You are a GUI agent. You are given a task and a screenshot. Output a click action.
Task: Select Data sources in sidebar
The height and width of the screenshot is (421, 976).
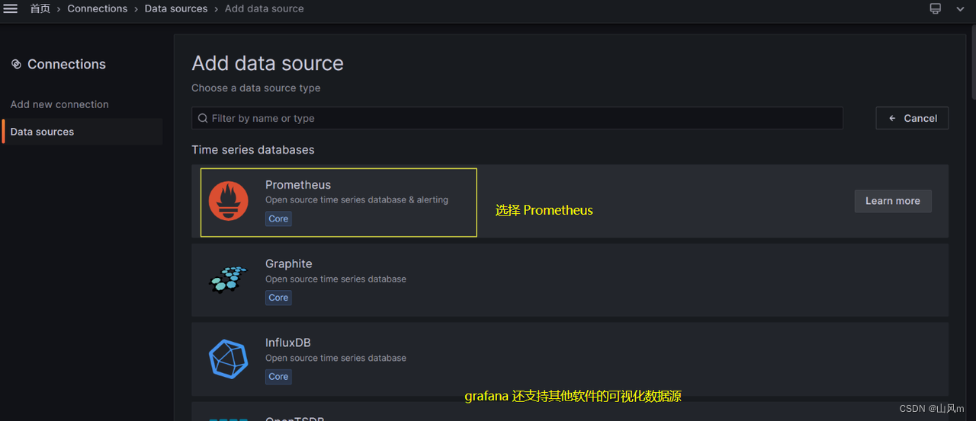click(82, 132)
